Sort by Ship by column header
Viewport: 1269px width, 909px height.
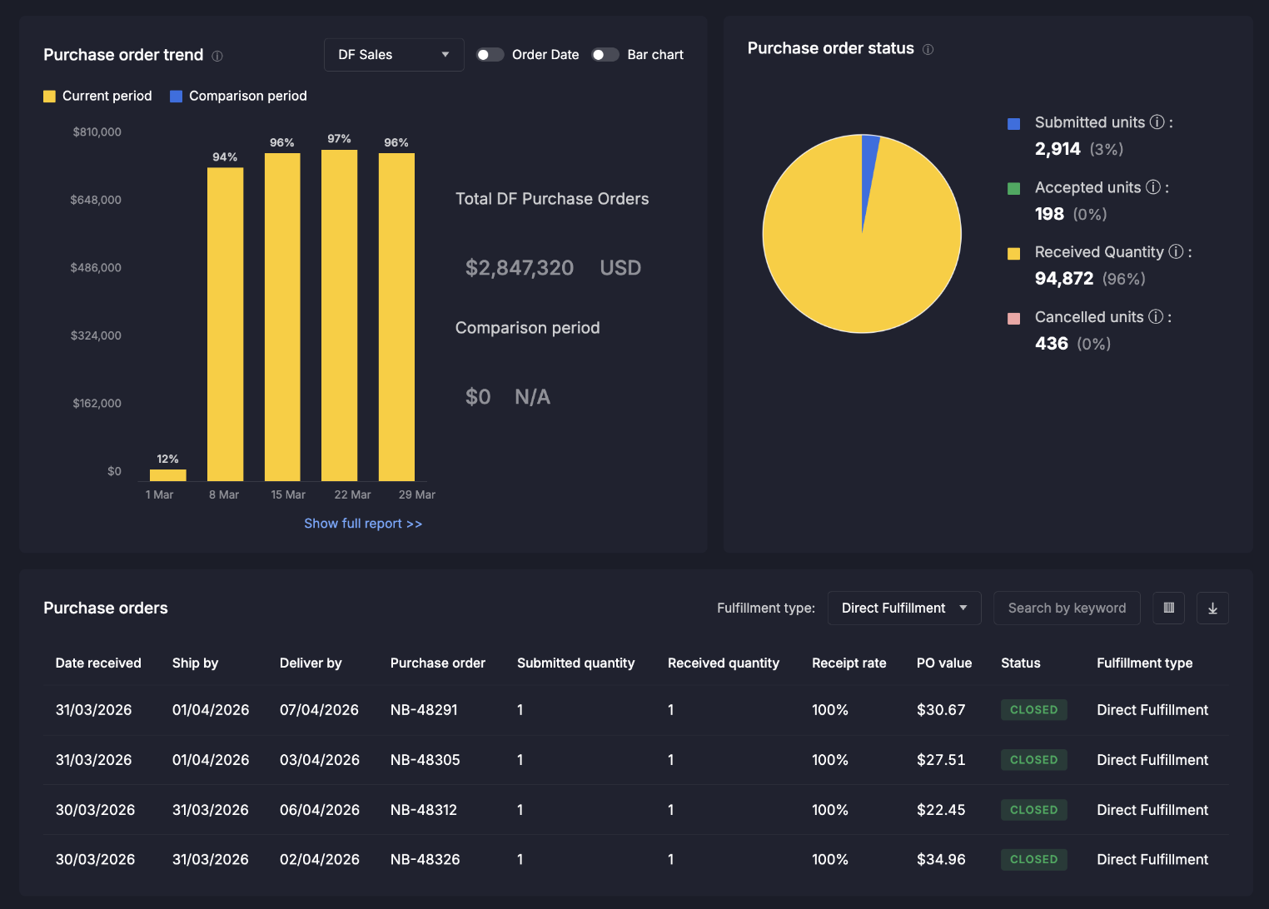pyautogui.click(x=195, y=663)
